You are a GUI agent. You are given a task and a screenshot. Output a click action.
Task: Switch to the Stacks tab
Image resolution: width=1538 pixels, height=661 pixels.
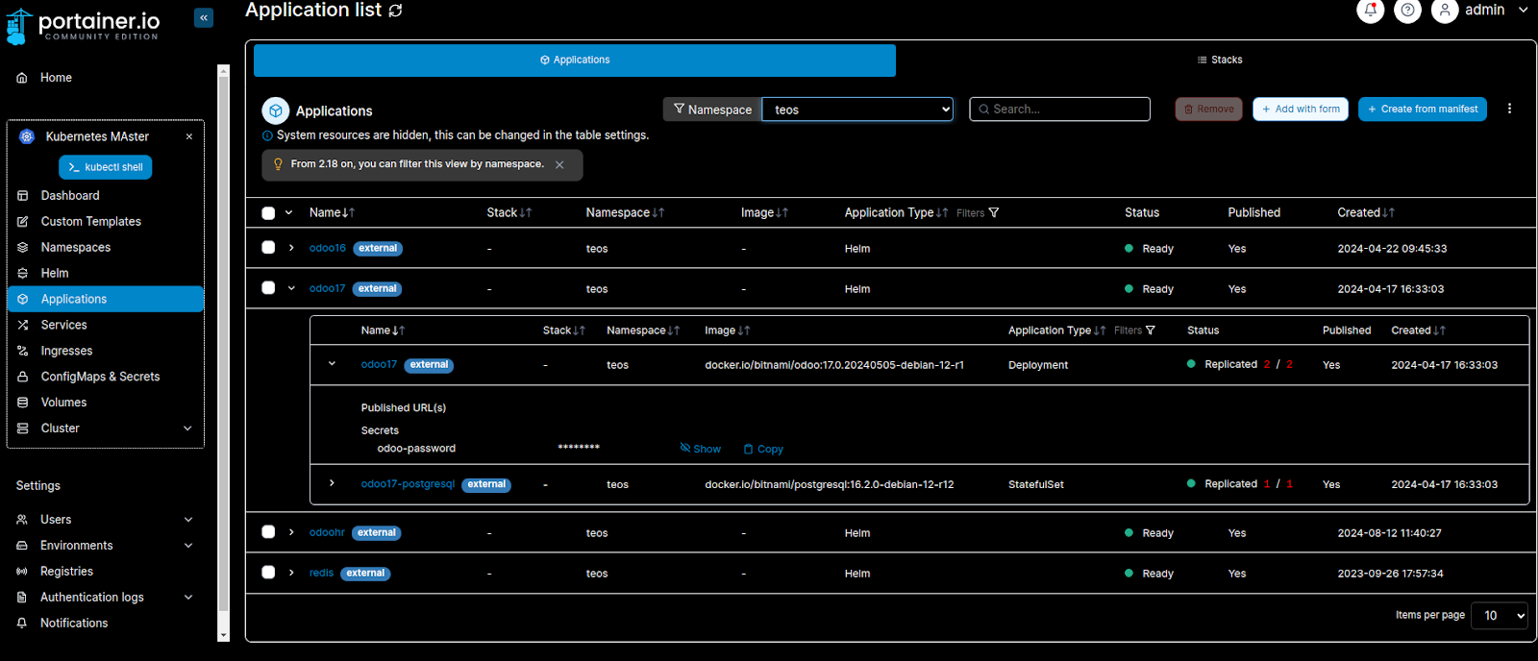(1219, 60)
